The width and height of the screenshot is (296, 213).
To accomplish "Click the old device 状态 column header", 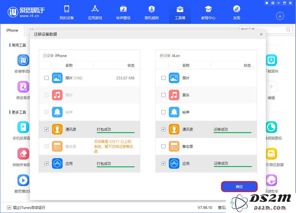I will (131, 65).
